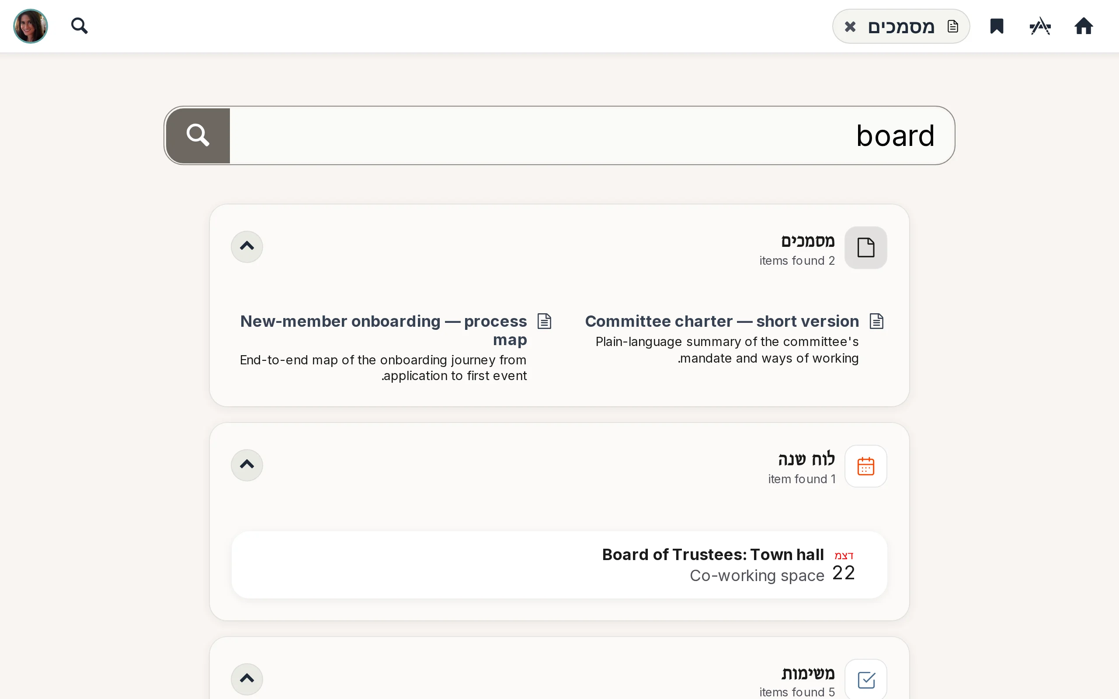Click the 22 דצמ date badge
Viewport: 1119px width, 699px height.
[844, 566]
